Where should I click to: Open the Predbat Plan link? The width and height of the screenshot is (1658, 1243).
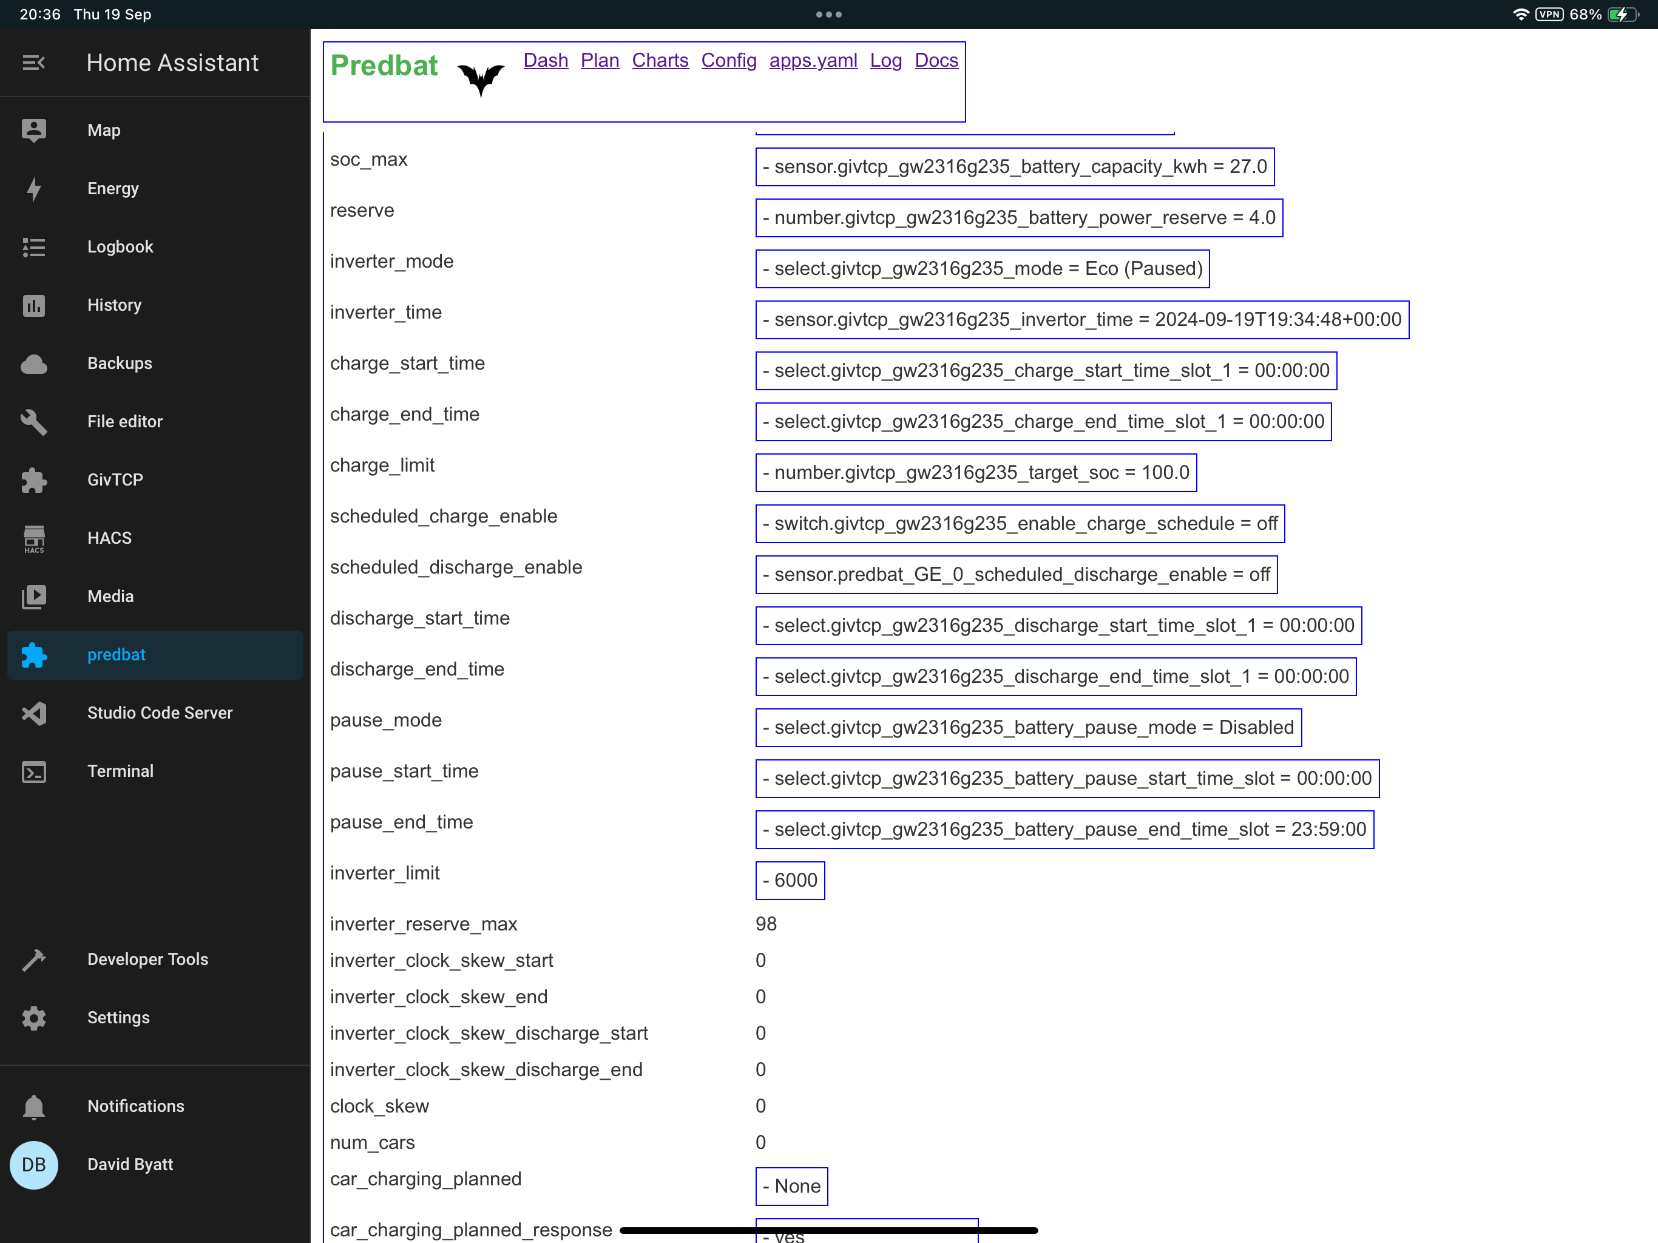(x=600, y=61)
